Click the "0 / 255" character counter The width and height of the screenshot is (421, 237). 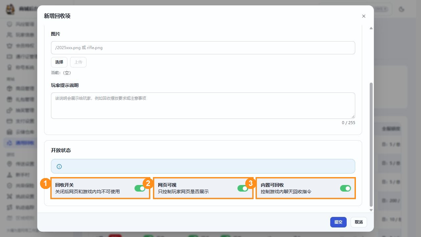tap(349, 123)
